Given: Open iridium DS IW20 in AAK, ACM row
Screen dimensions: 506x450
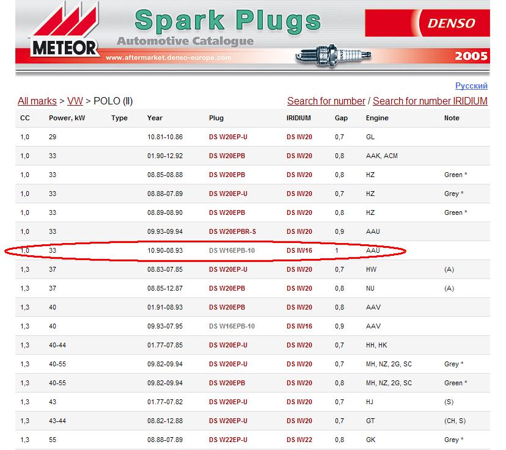Looking at the screenshot, I should [x=299, y=156].
